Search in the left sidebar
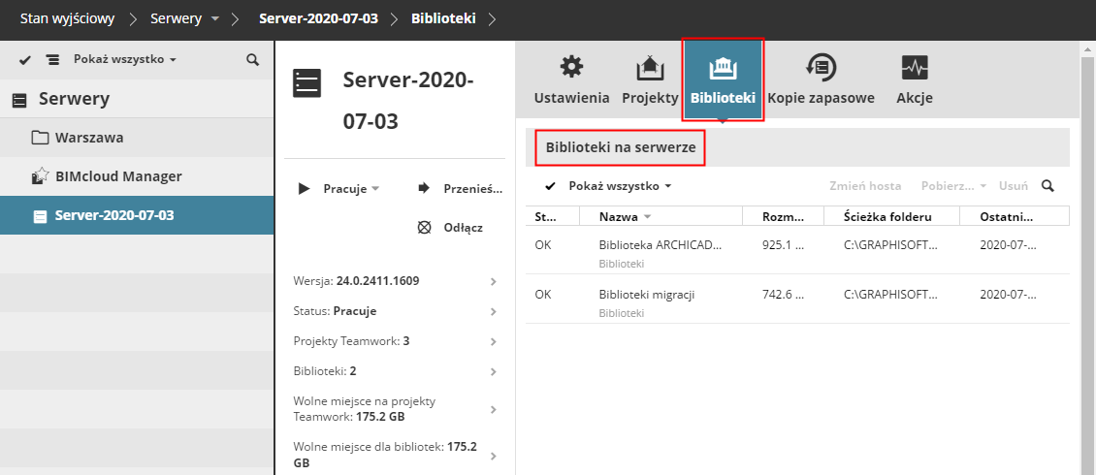Viewport: 1096px width, 475px height. pos(253,59)
